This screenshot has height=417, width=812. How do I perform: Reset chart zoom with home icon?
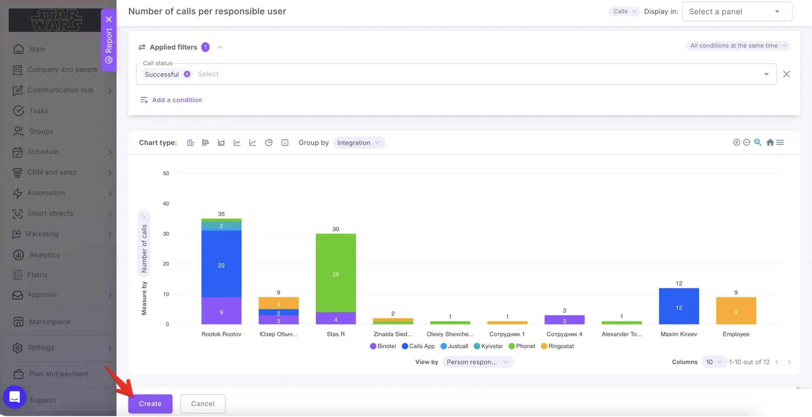click(x=770, y=142)
